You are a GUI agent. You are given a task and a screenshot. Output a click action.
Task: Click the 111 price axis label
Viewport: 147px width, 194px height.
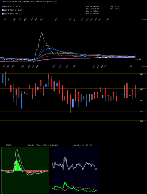click(142, 100)
